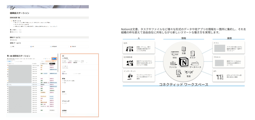Click the 全体の会議一覧 section heading
Image resolution: width=255 pixels, height=120 pixels.
(15, 18)
